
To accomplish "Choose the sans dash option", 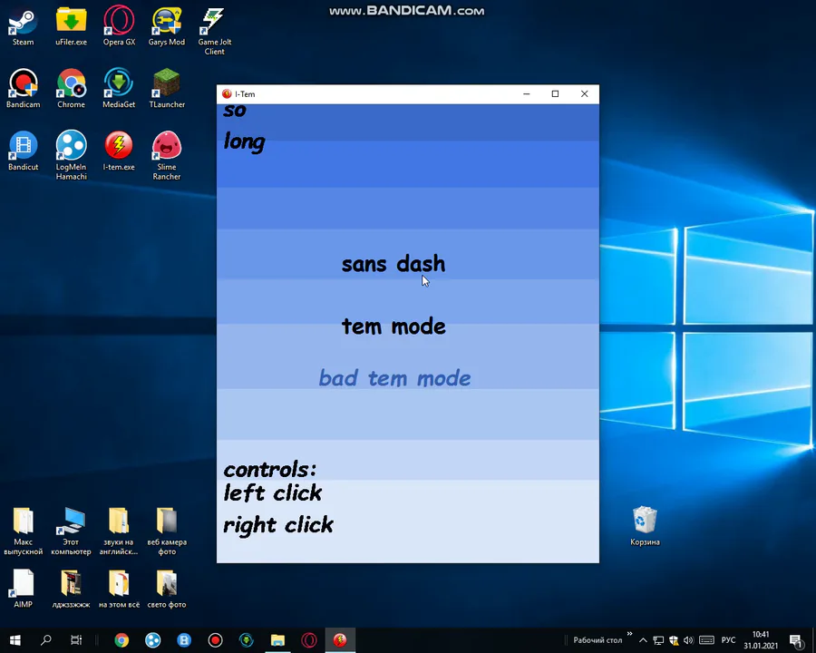I will pos(393,264).
